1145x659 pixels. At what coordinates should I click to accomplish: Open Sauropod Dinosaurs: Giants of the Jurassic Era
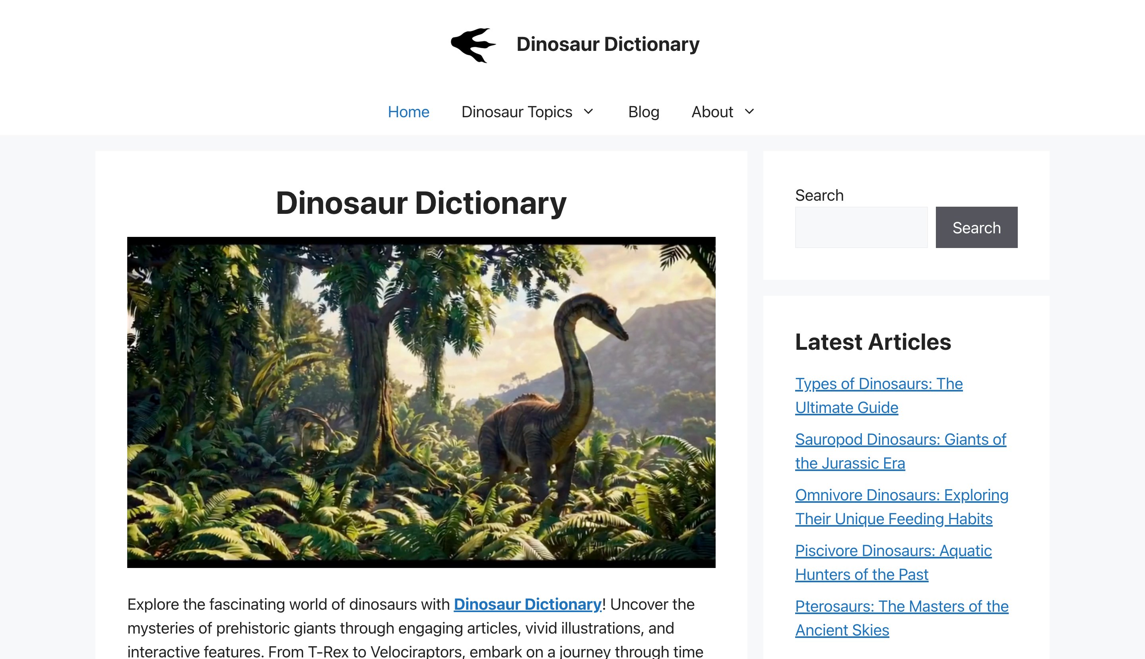pos(900,451)
